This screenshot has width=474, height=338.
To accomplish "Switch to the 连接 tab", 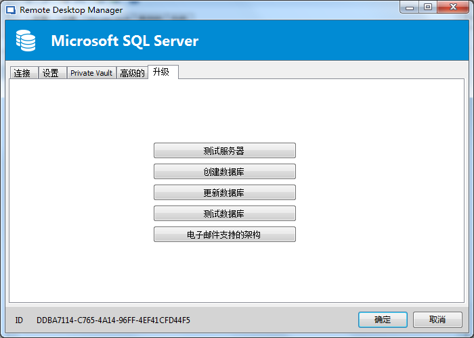I will [x=24, y=73].
